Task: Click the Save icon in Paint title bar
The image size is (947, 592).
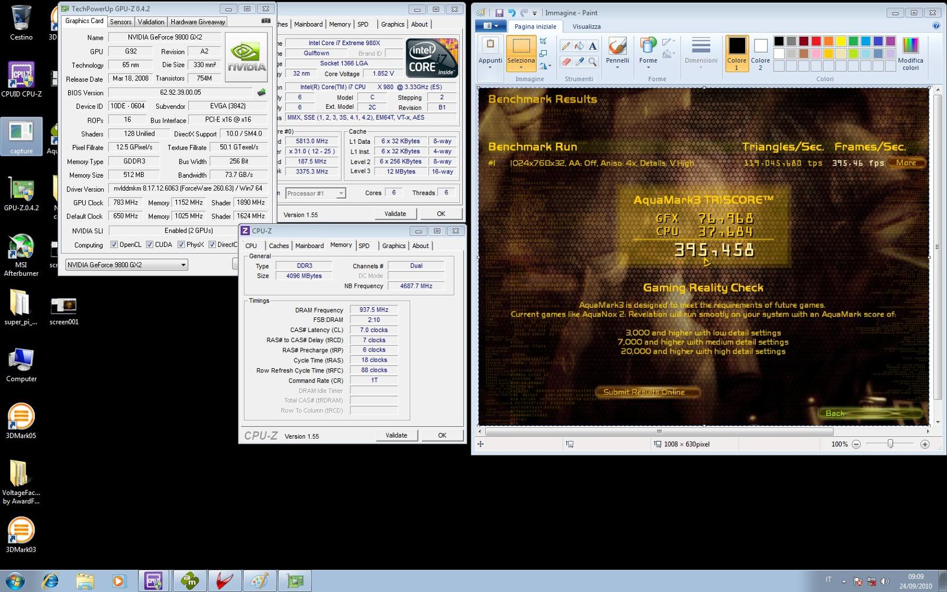Action: click(499, 13)
